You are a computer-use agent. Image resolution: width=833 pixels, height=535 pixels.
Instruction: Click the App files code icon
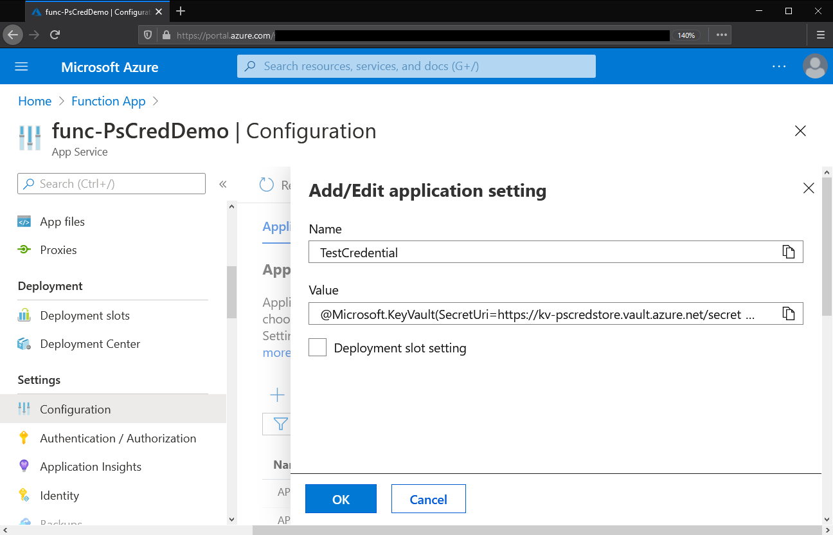tap(24, 222)
